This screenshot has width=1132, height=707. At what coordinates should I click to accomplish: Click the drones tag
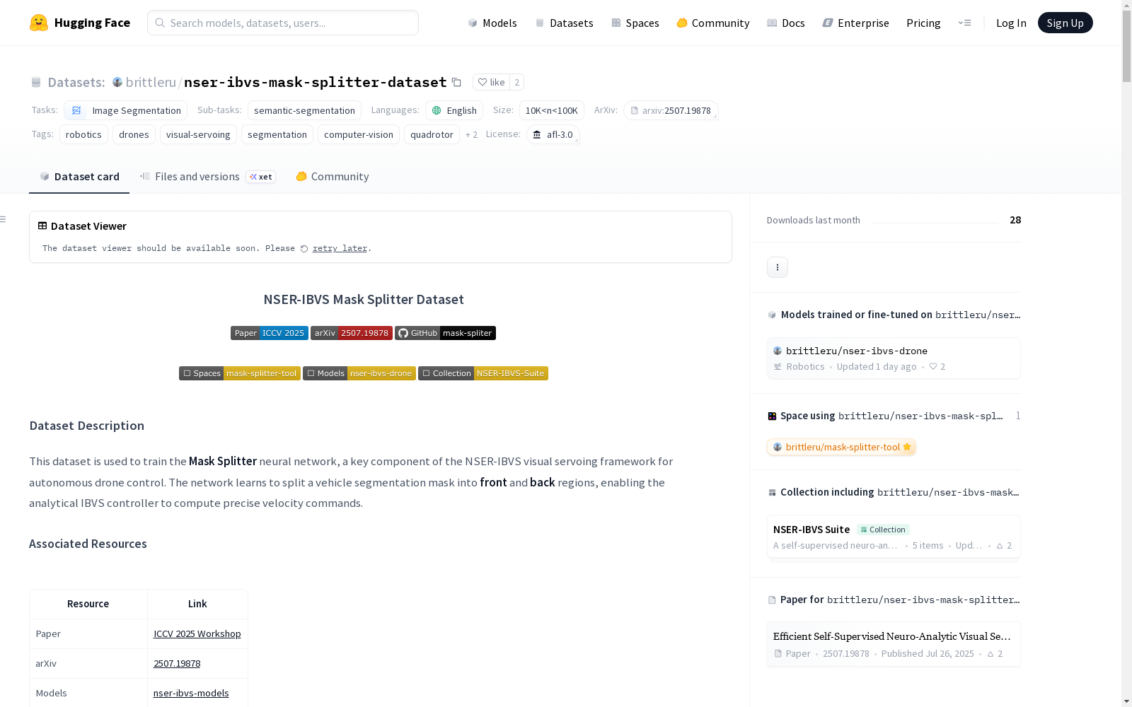134,134
